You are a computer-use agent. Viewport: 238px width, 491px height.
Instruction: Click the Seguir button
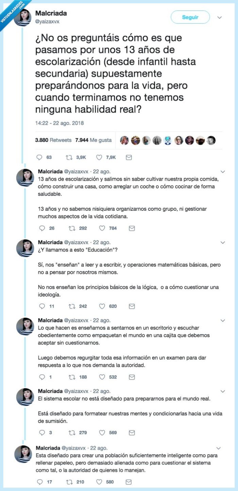tap(190, 17)
